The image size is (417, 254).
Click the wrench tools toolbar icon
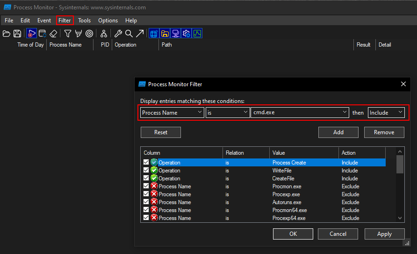(118, 34)
